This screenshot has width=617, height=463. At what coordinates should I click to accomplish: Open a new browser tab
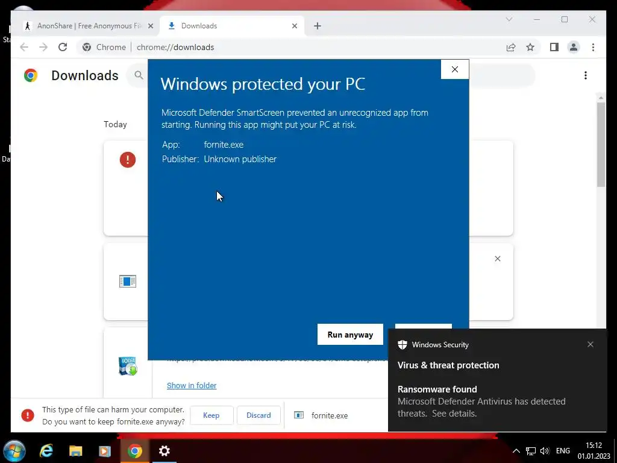317,26
